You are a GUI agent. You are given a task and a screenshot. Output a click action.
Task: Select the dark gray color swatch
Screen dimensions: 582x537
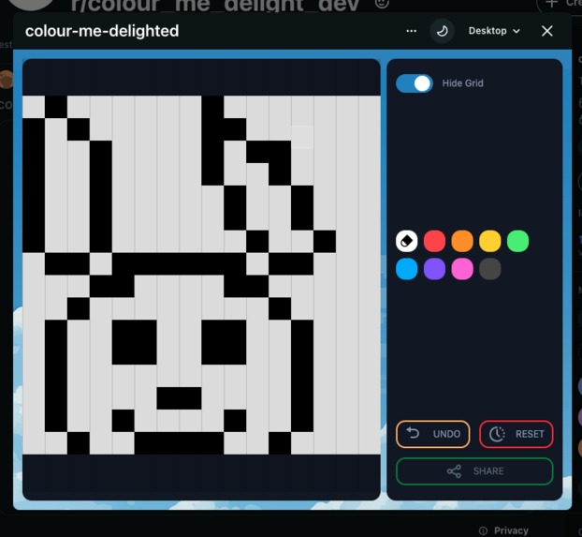(490, 269)
